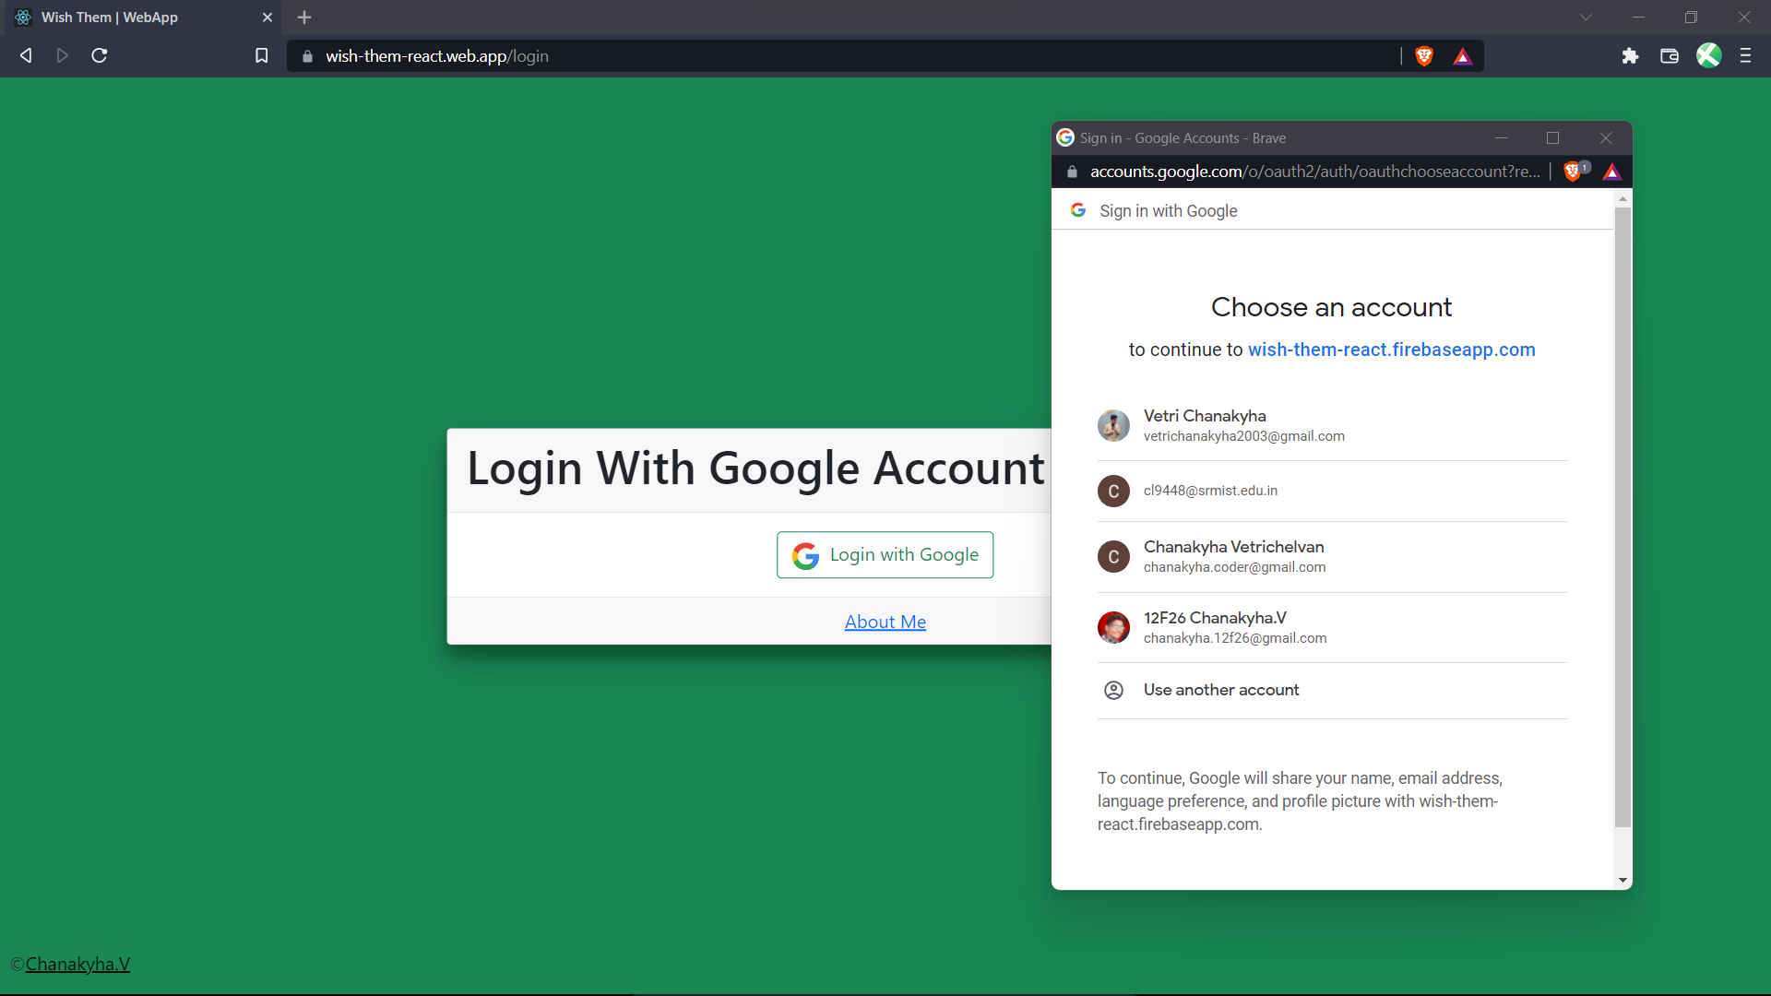View popup site info via lock icon
The height and width of the screenshot is (996, 1771).
point(1072,172)
